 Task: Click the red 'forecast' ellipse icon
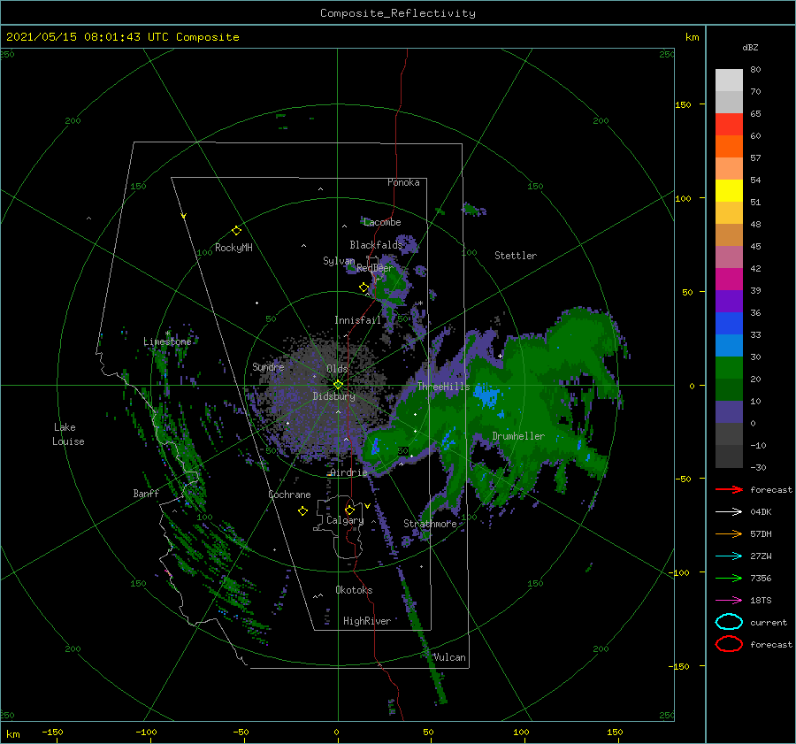(729, 644)
